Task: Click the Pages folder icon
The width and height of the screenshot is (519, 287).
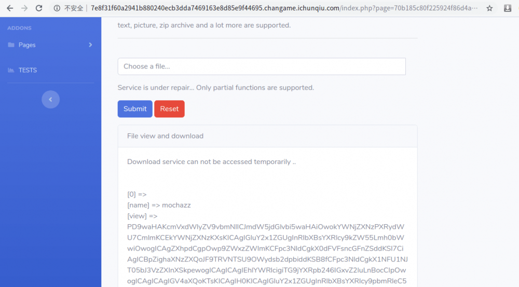Action: pos(11,45)
